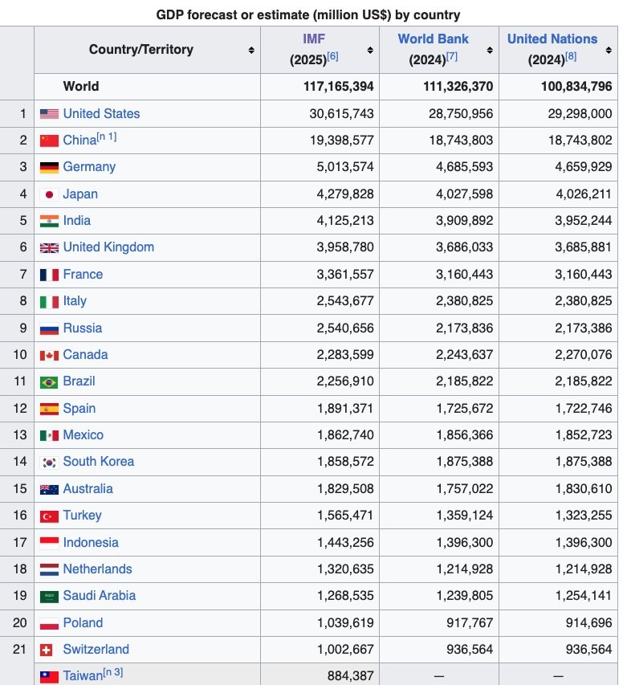This screenshot has height=685, width=623.
Task: Click the Poland flag icon
Action: coord(49,623)
